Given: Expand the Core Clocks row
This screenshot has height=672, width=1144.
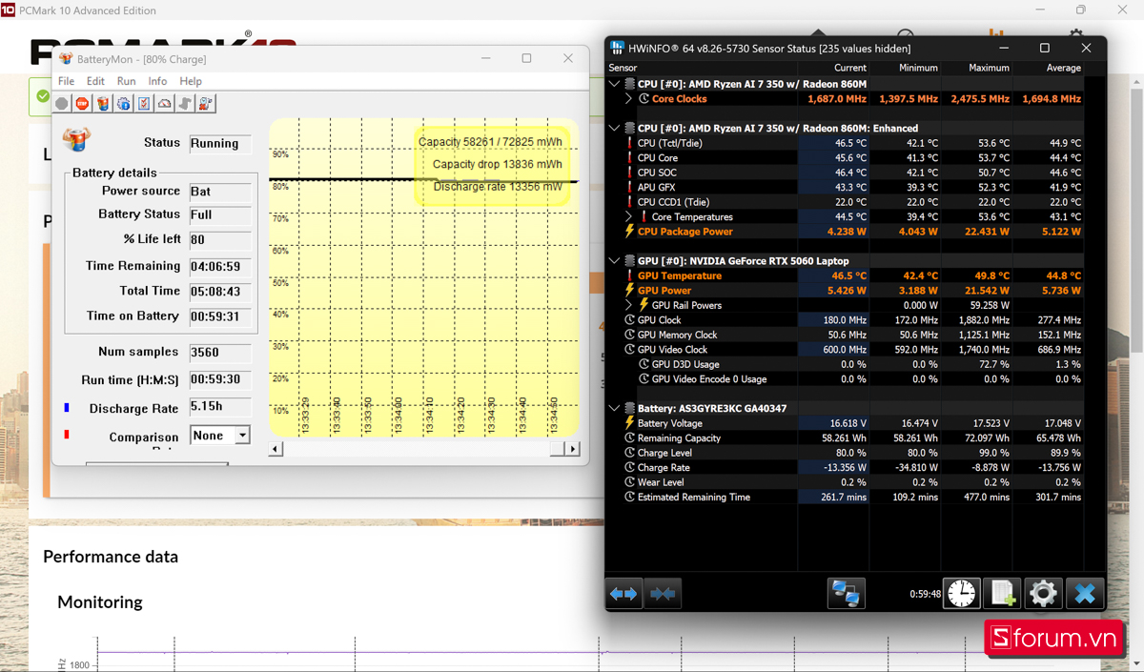Looking at the screenshot, I should [x=628, y=98].
